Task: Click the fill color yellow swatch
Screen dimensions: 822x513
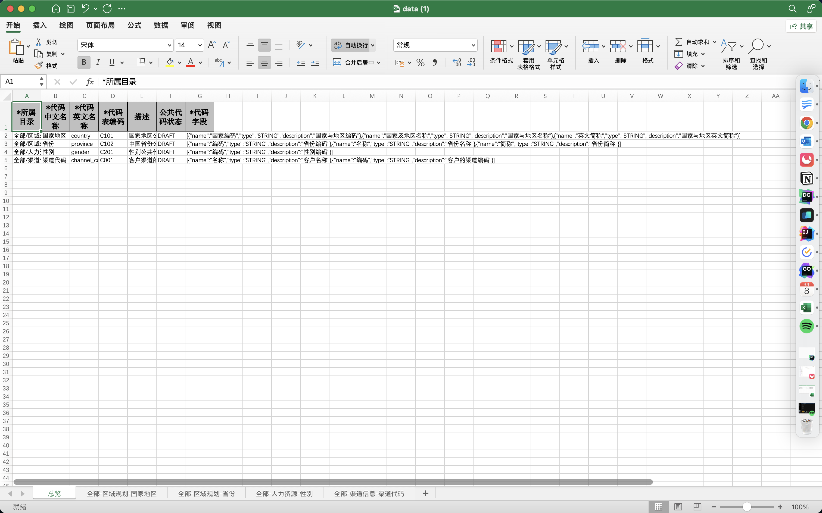Action: coord(170,62)
